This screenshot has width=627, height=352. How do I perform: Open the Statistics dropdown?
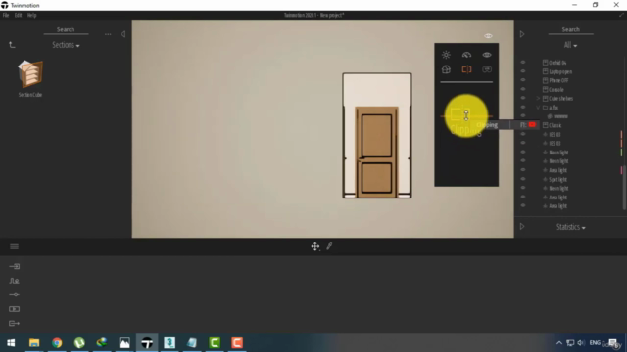pos(570,227)
